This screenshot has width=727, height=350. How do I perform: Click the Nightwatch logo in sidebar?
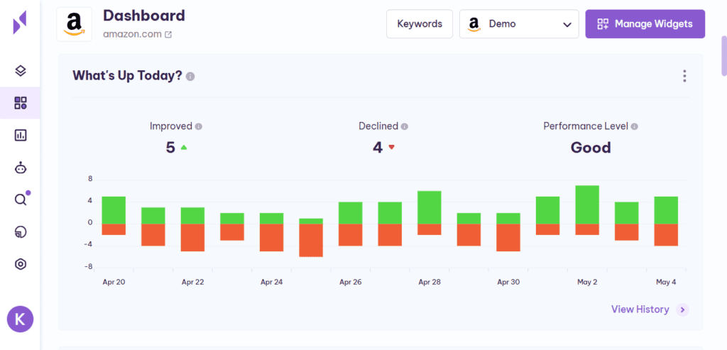coord(20,23)
